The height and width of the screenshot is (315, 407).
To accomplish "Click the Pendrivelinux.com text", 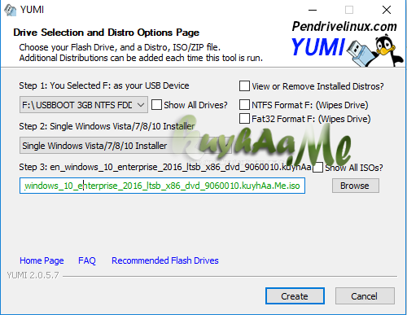I will point(344,26).
